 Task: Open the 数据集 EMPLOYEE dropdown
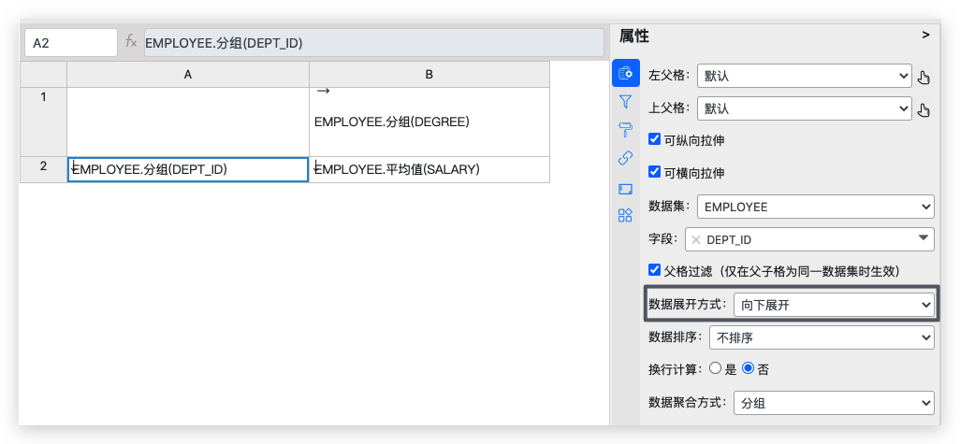tap(816, 207)
